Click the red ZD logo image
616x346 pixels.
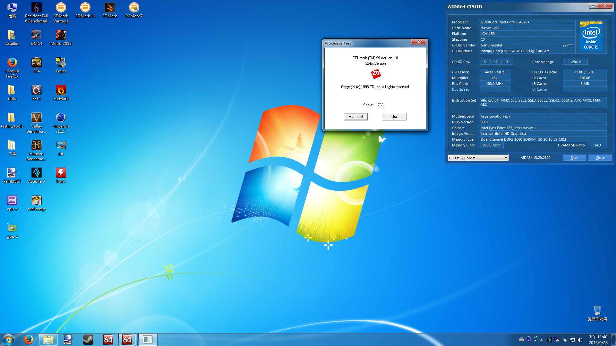(x=375, y=74)
